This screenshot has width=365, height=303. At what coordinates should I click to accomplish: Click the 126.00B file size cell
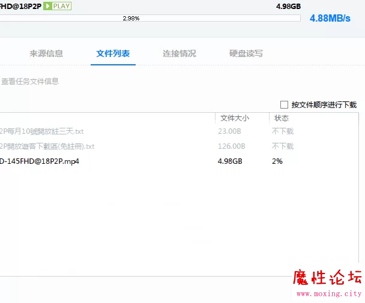(231, 146)
